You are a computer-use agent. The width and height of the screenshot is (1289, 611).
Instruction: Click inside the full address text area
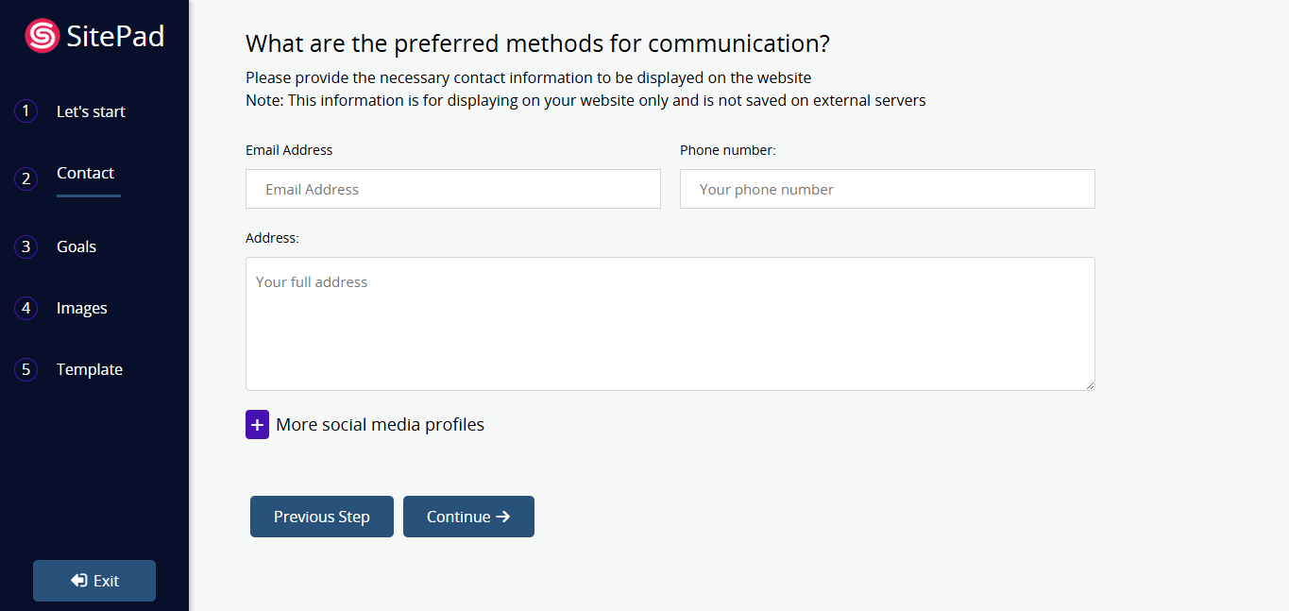(670, 324)
